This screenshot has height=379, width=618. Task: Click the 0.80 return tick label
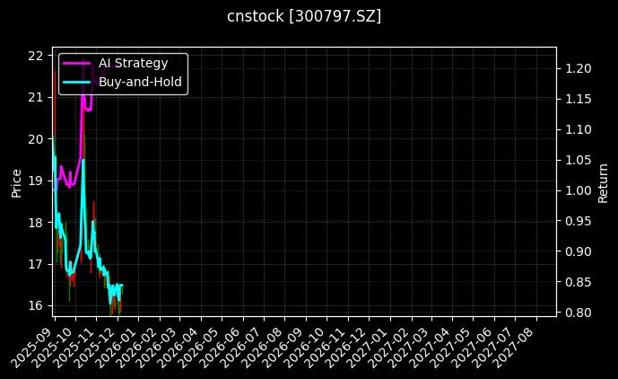576,313
